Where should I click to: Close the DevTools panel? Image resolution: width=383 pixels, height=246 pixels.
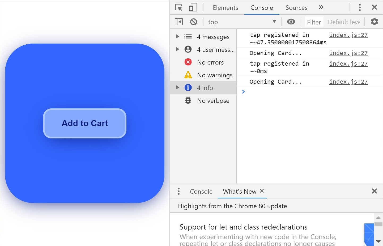click(x=375, y=7)
